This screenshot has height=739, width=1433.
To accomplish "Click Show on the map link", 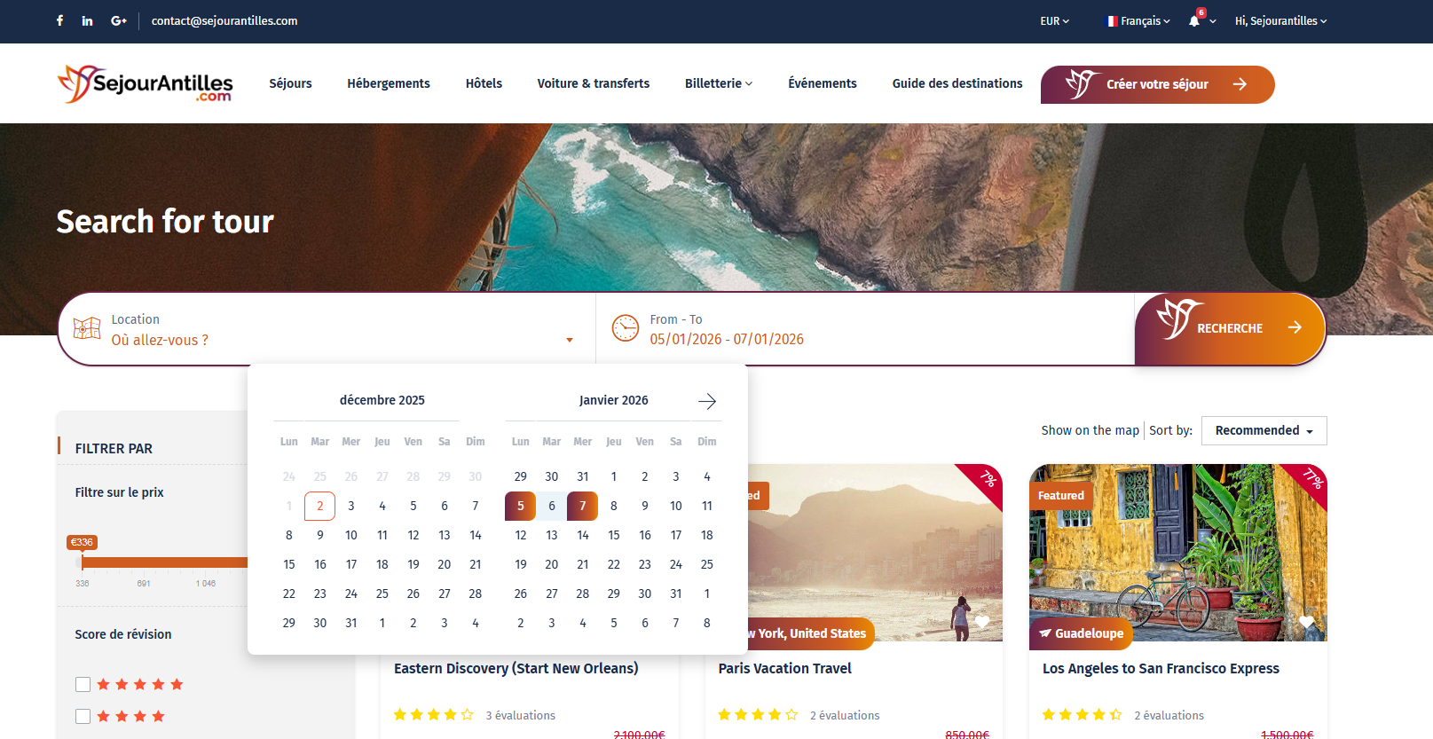I will (1090, 430).
